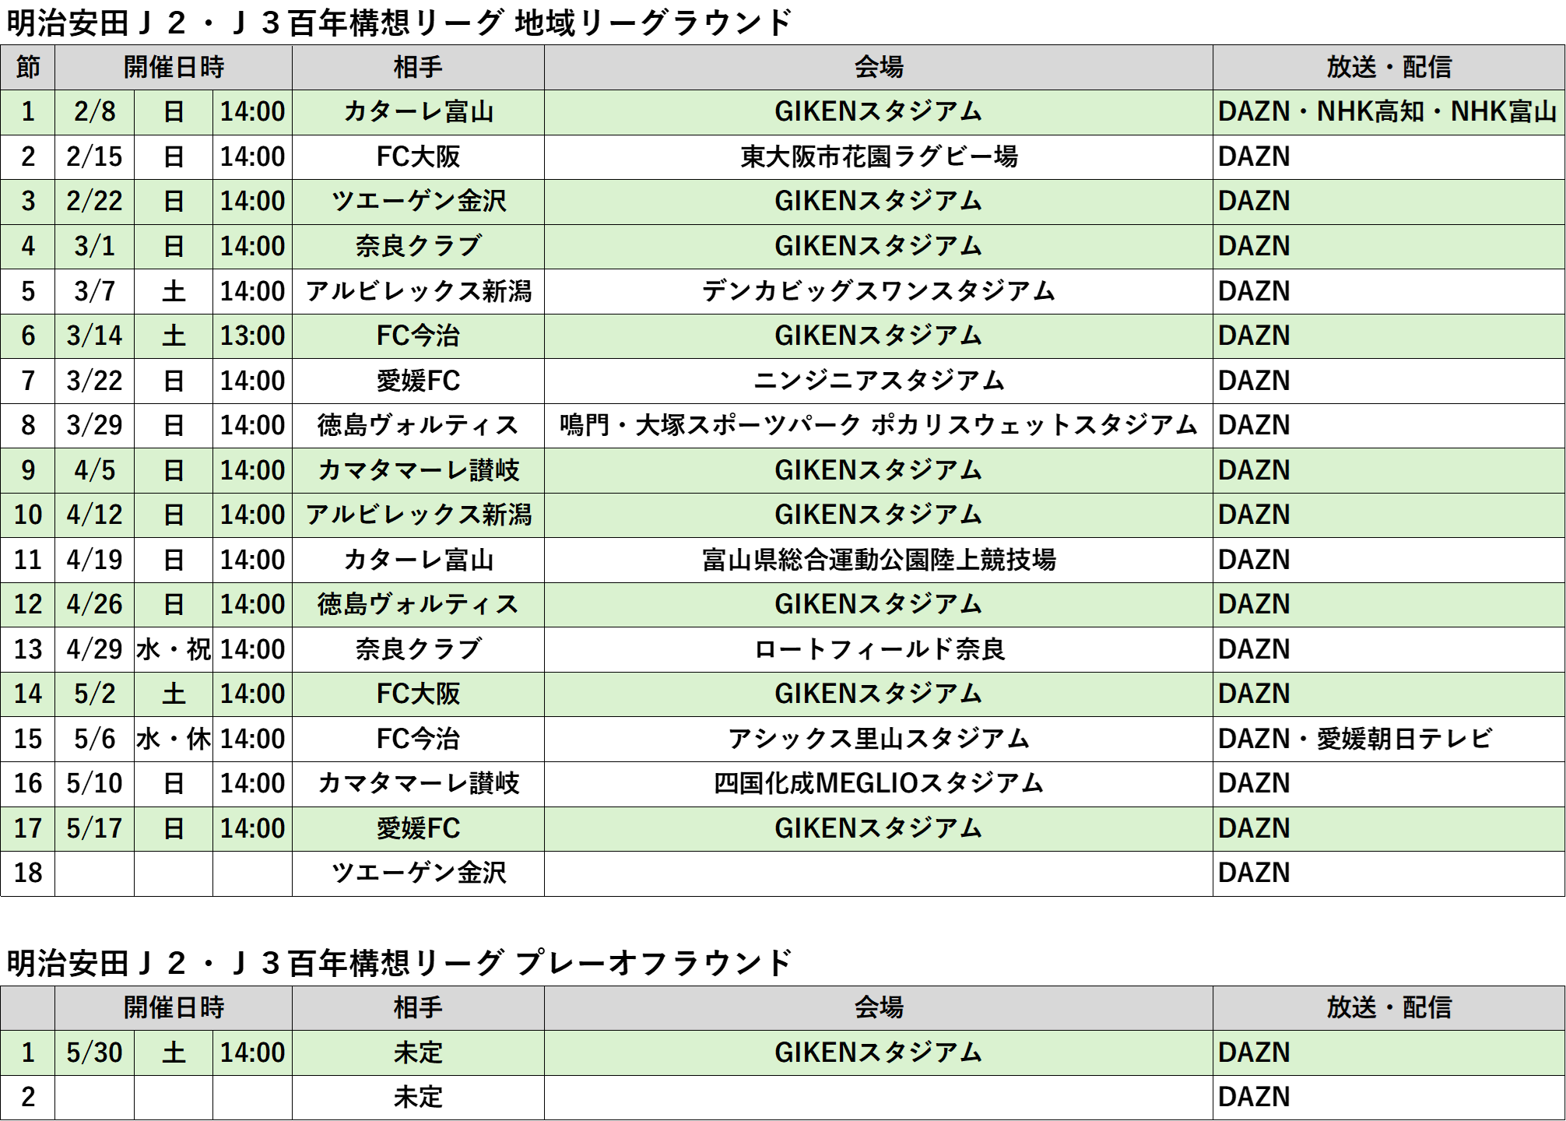This screenshot has height=1121, width=1566.
Task: Click the ツエーゲン金沢 opponent cell
Action: coord(418,202)
